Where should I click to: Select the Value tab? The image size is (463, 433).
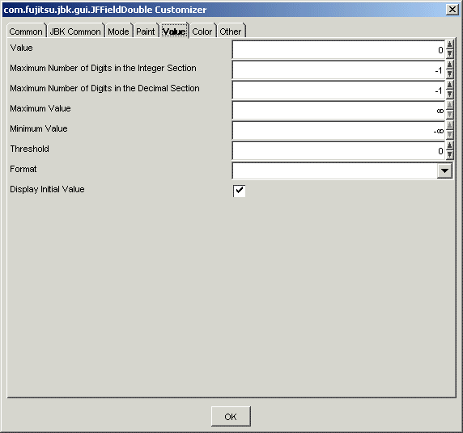(174, 31)
